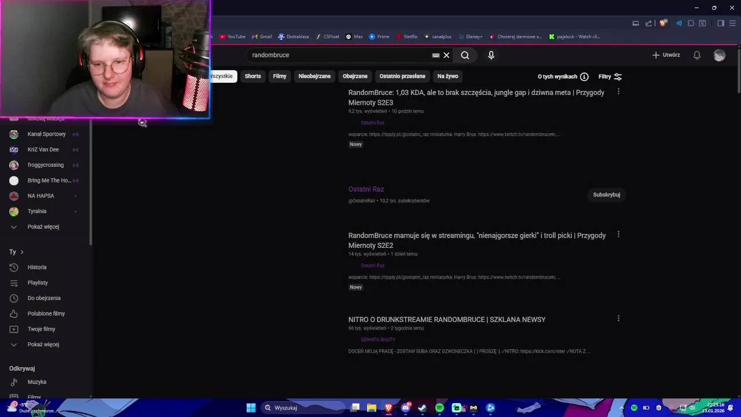This screenshot has width=741, height=417.
Task: Select the Nieobejrzane filter chip
Action: tap(314, 76)
